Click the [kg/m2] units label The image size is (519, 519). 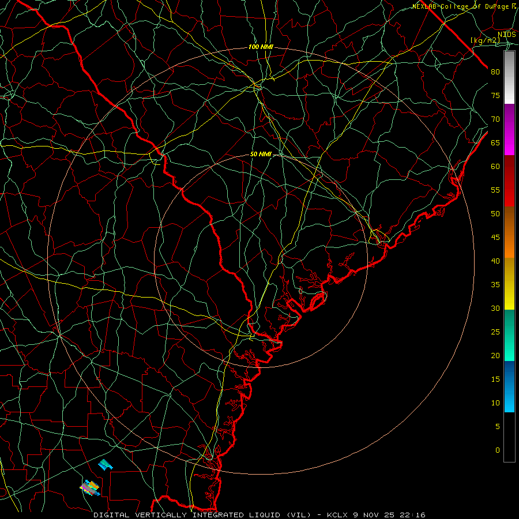pyautogui.click(x=485, y=40)
